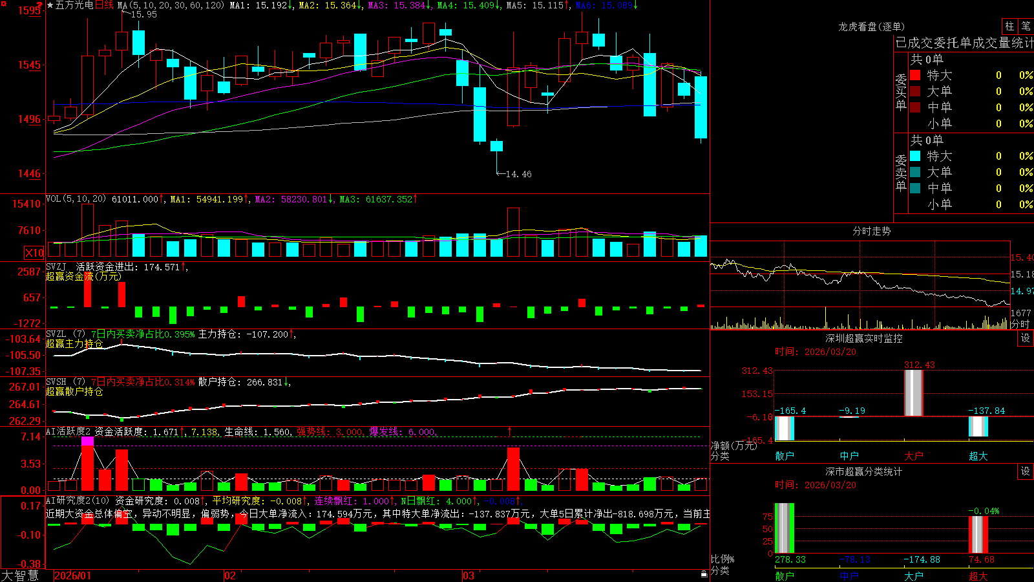Click the cyan 特大 sell-order swatch

pyautogui.click(x=915, y=156)
